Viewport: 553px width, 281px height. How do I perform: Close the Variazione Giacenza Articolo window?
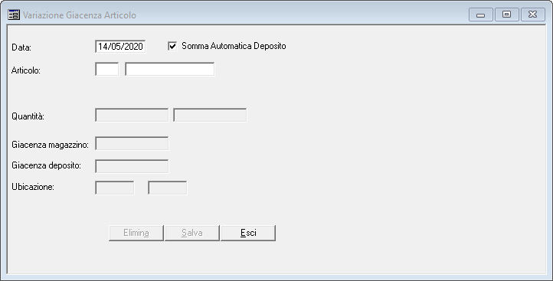pos(533,15)
